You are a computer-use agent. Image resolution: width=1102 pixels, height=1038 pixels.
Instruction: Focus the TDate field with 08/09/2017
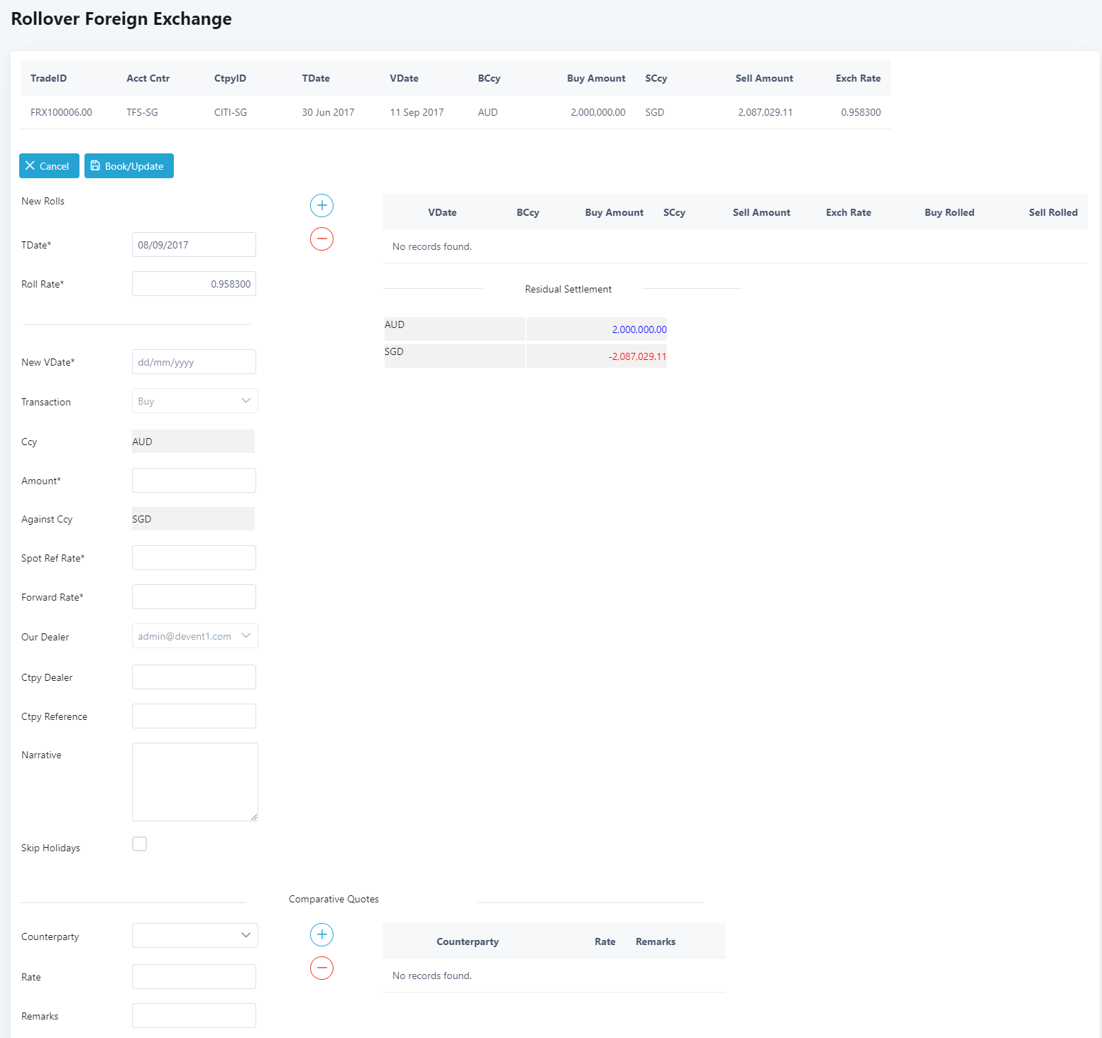point(194,245)
